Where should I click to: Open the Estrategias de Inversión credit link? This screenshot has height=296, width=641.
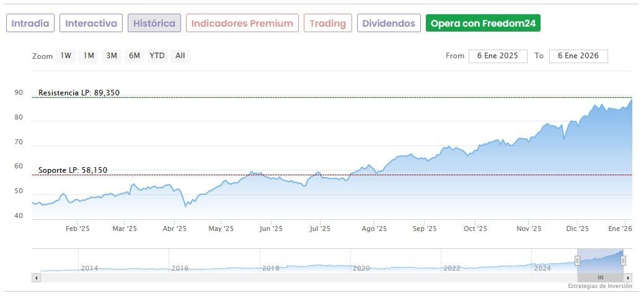[599, 286]
